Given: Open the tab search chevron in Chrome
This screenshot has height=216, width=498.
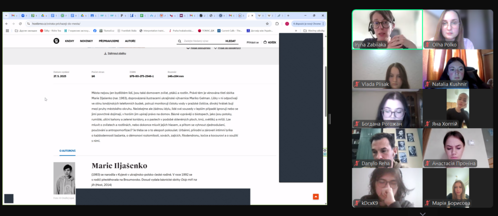Looking at the screenshot, I should pyautogui.click(x=6, y=15).
